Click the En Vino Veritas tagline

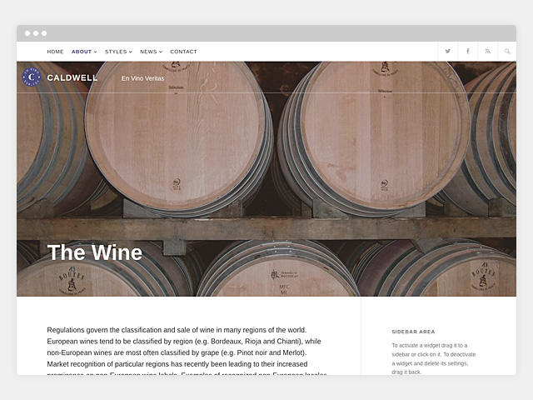click(x=142, y=78)
